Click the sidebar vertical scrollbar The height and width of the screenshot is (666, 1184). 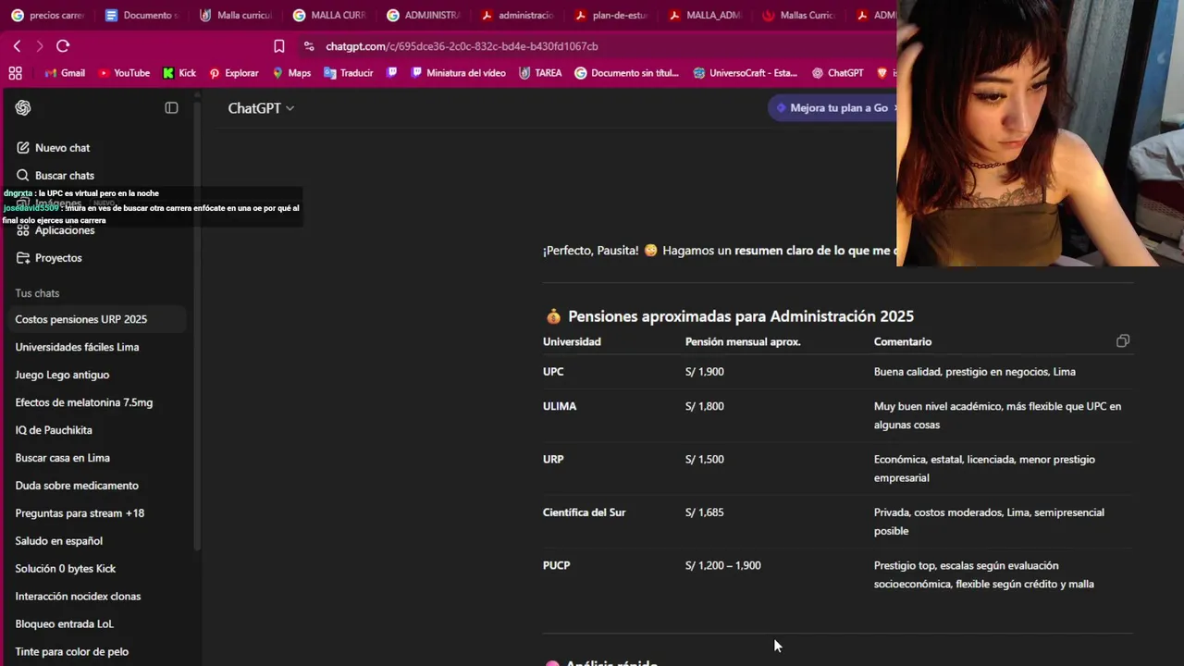coord(198,324)
